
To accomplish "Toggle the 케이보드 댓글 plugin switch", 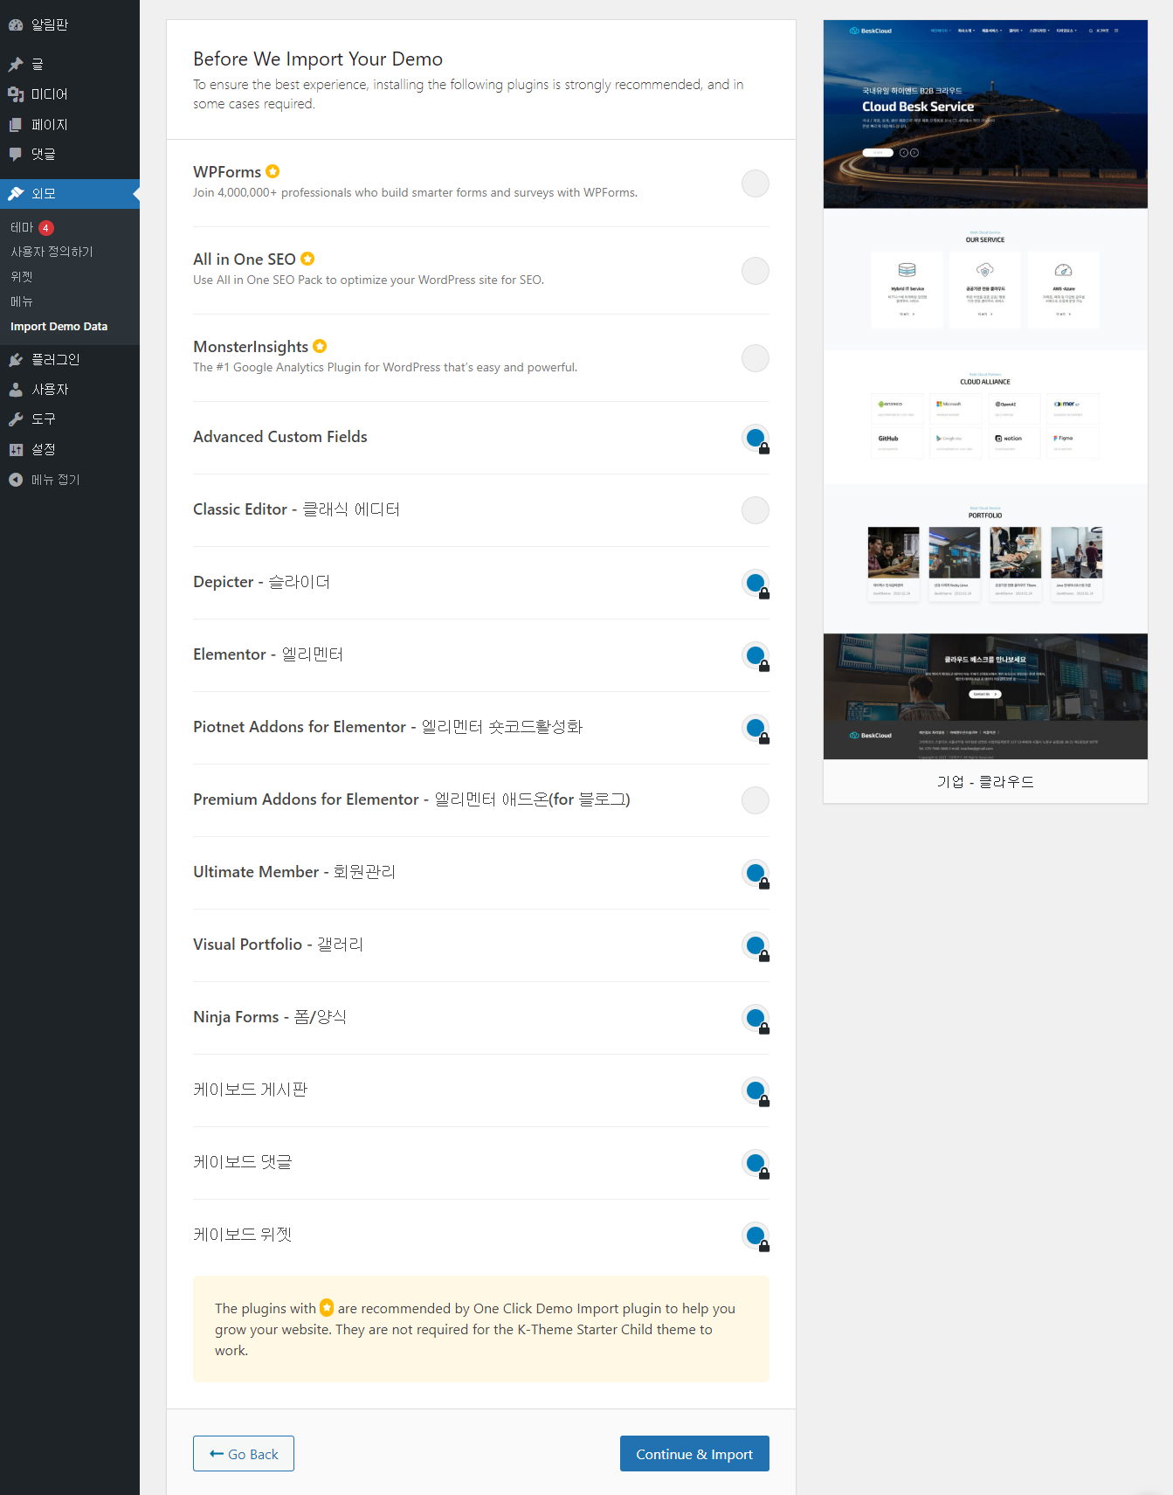I will click(756, 1163).
